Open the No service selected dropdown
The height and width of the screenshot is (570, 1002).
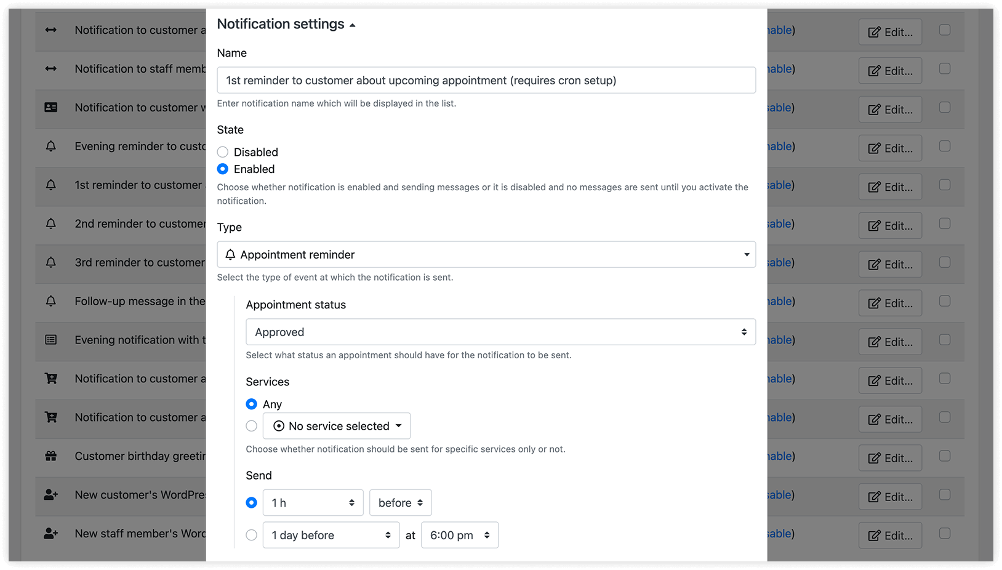[337, 426]
